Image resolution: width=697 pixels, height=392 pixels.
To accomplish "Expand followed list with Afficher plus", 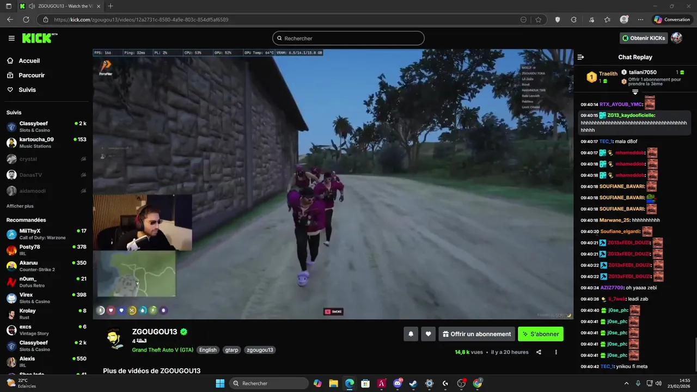I will (20, 206).
